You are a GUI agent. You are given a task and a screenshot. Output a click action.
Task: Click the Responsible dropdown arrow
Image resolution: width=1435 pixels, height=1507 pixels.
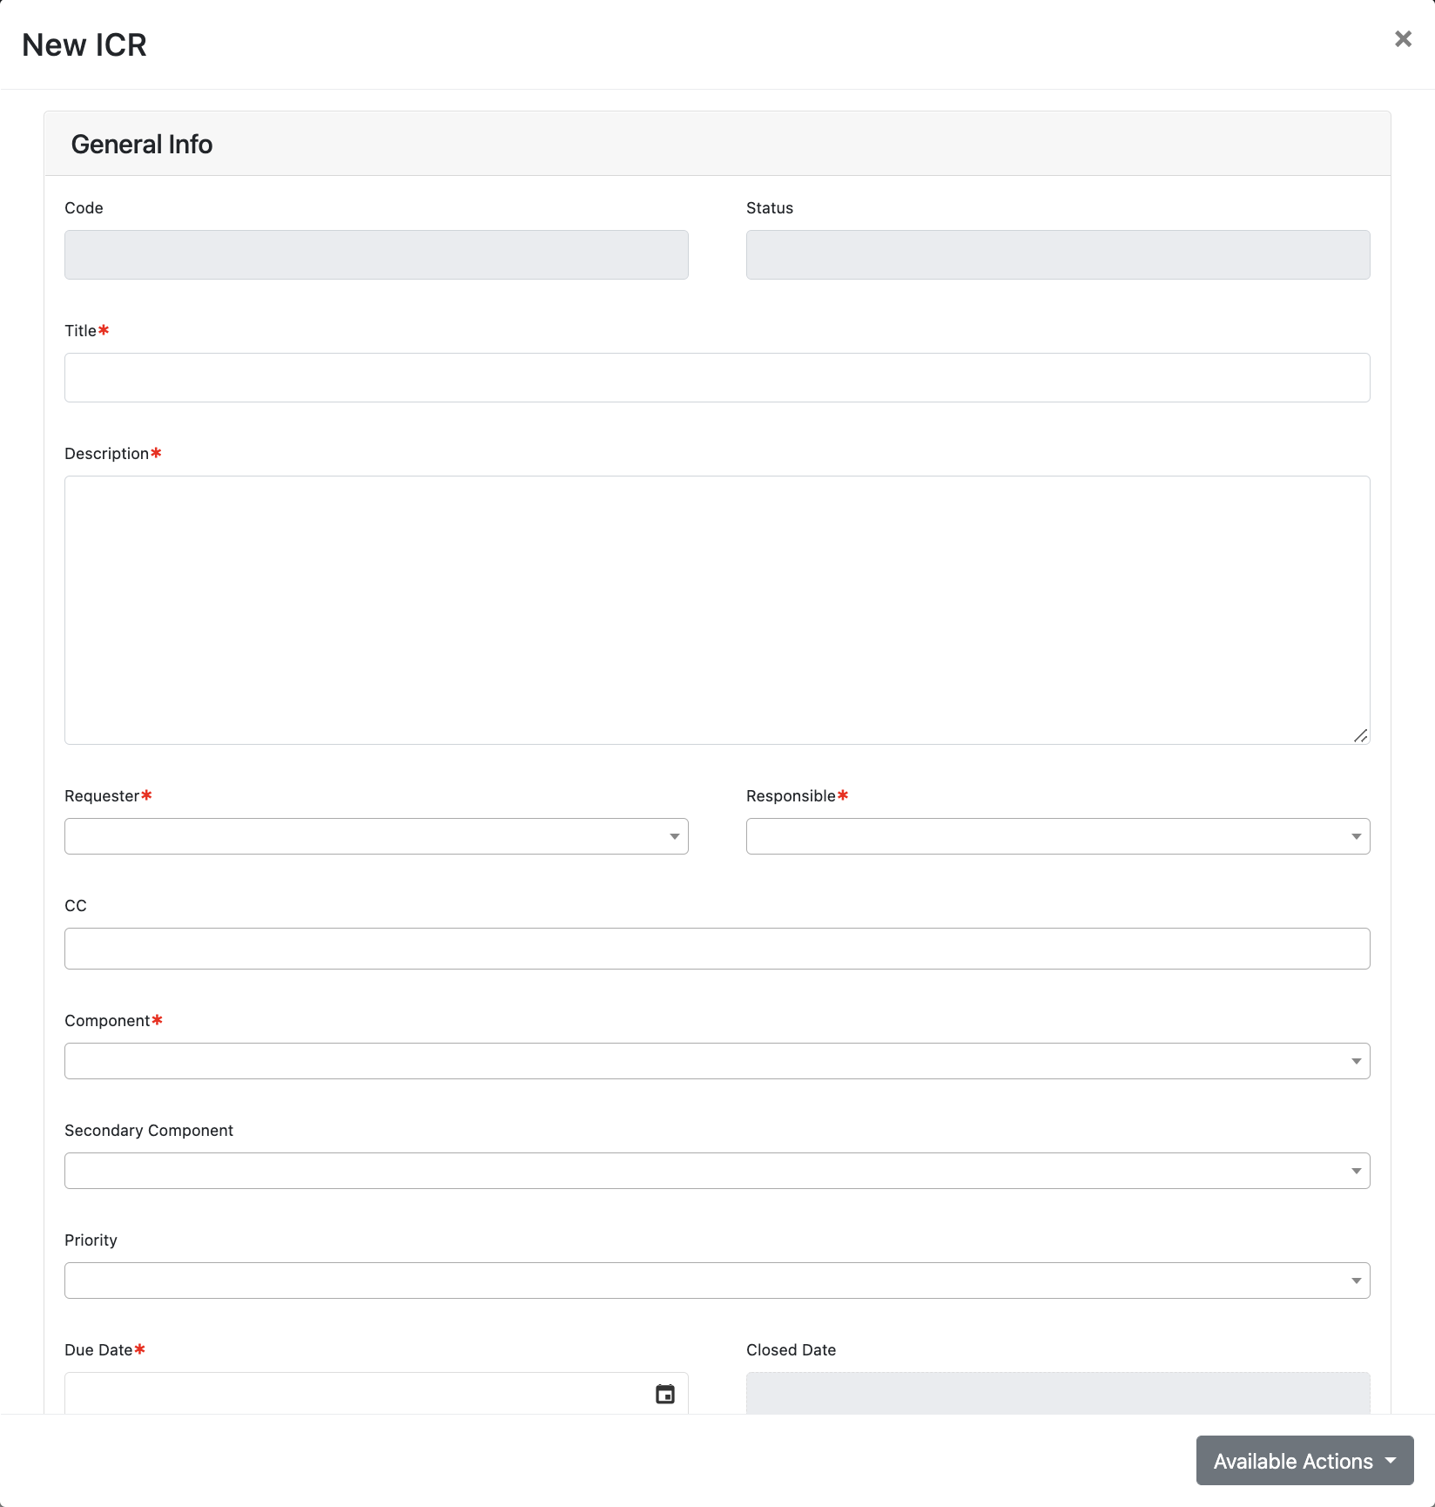[x=1356, y=836]
